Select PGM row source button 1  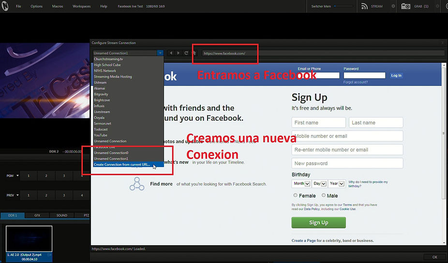28,176
